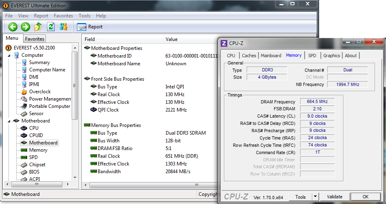Click the OK button in CPU-Z
386x204 pixels.
pyautogui.click(x=366, y=197)
